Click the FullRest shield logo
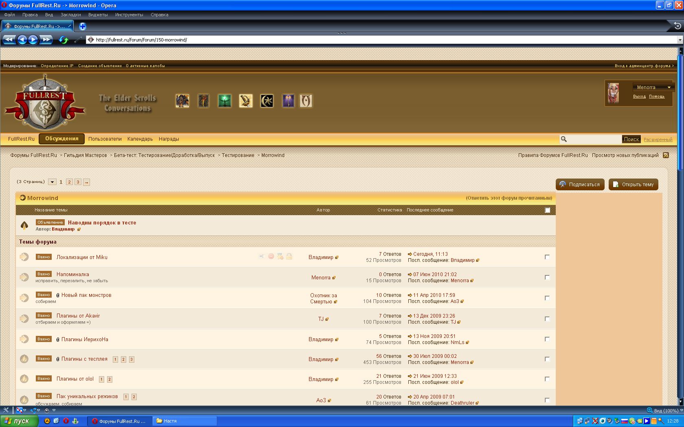The height and width of the screenshot is (427, 684). (45, 103)
